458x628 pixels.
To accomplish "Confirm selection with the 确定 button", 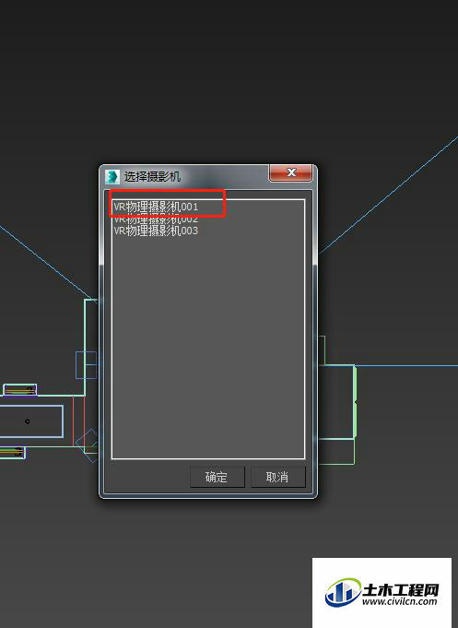I will pyautogui.click(x=217, y=477).
